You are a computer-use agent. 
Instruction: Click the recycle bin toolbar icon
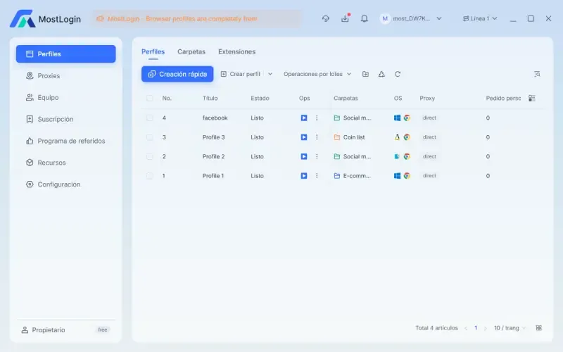click(x=381, y=74)
